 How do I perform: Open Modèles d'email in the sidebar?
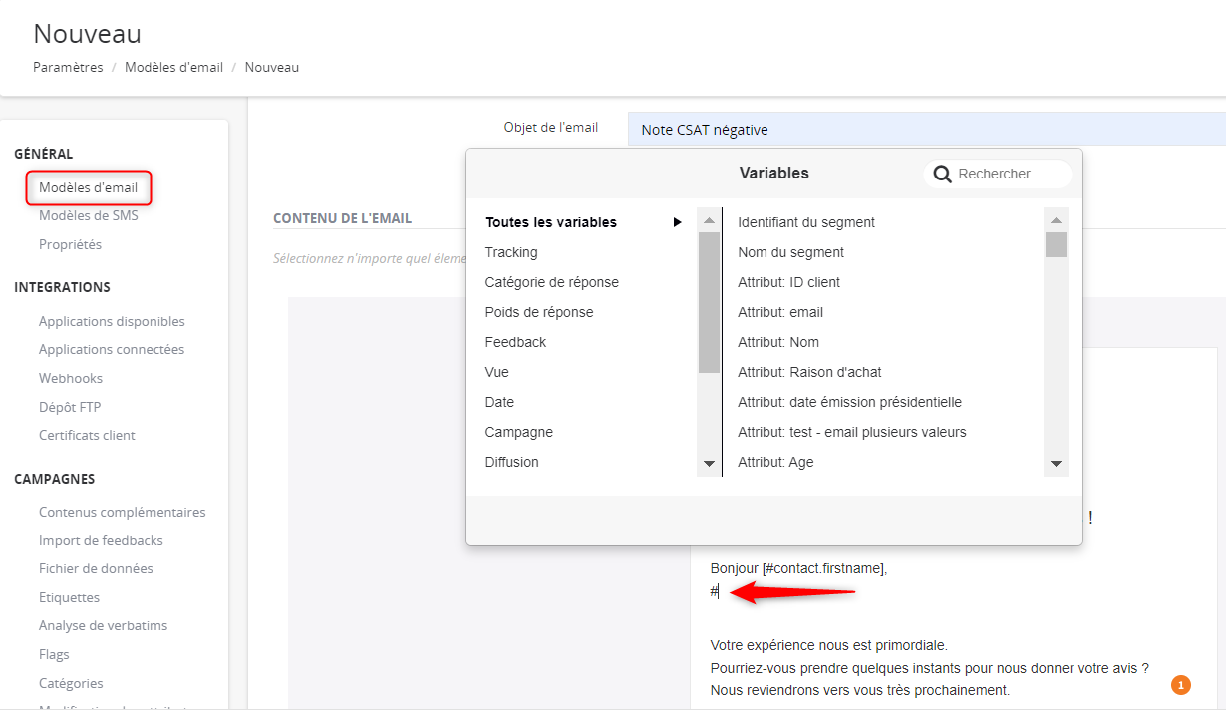(88, 187)
